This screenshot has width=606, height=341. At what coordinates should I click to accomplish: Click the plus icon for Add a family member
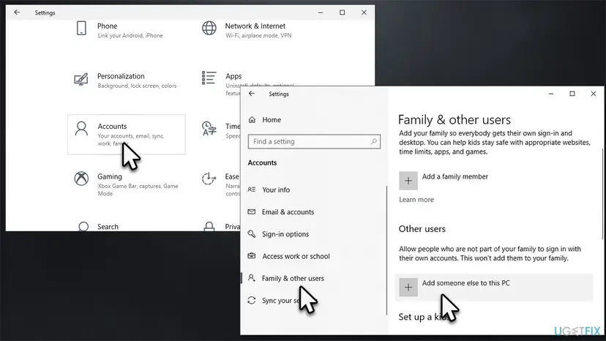click(x=408, y=181)
